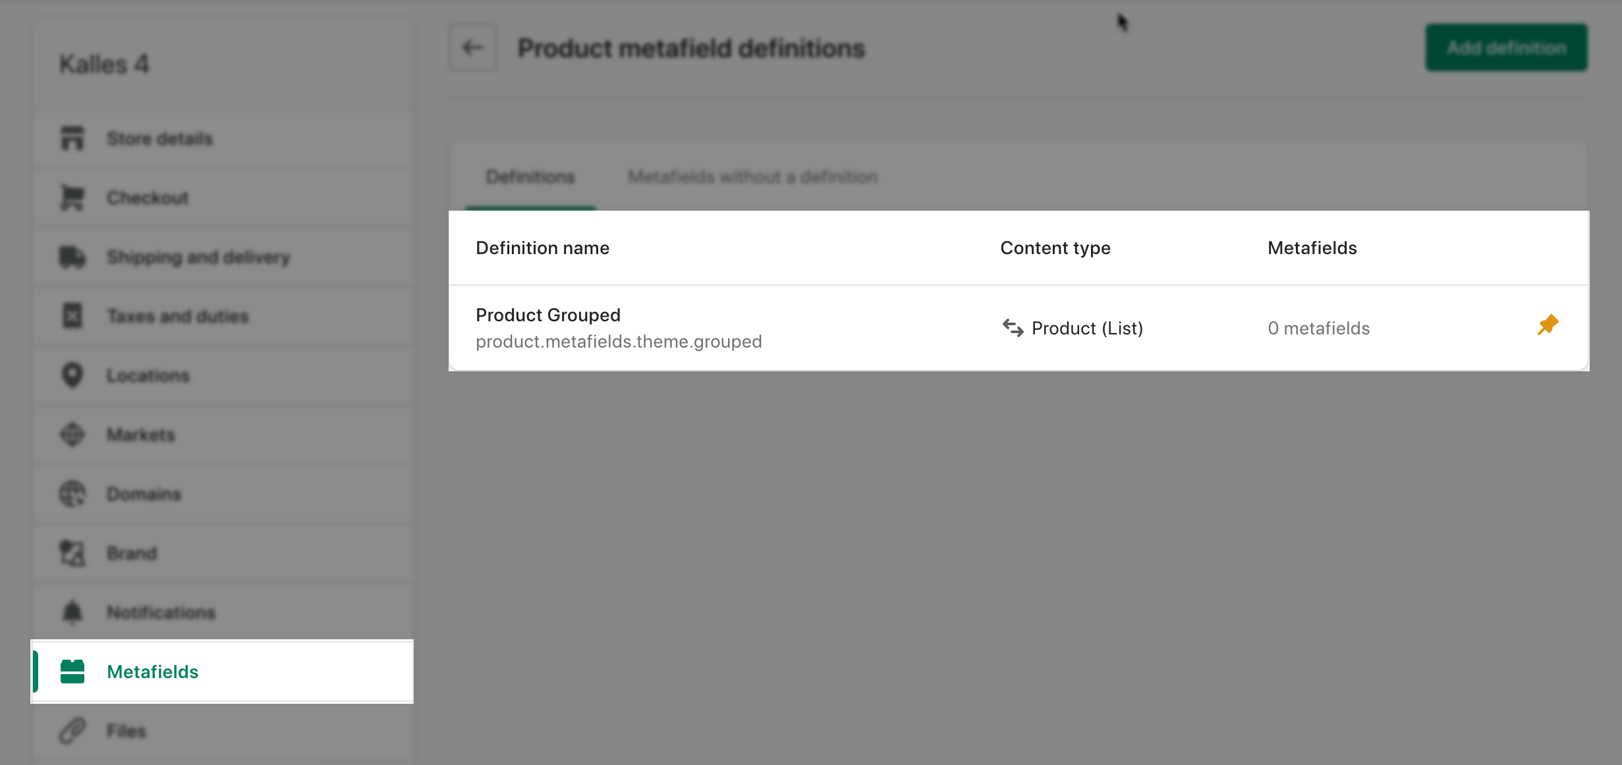
Task: Click the Brand icon in sidebar
Action: pyautogui.click(x=72, y=553)
